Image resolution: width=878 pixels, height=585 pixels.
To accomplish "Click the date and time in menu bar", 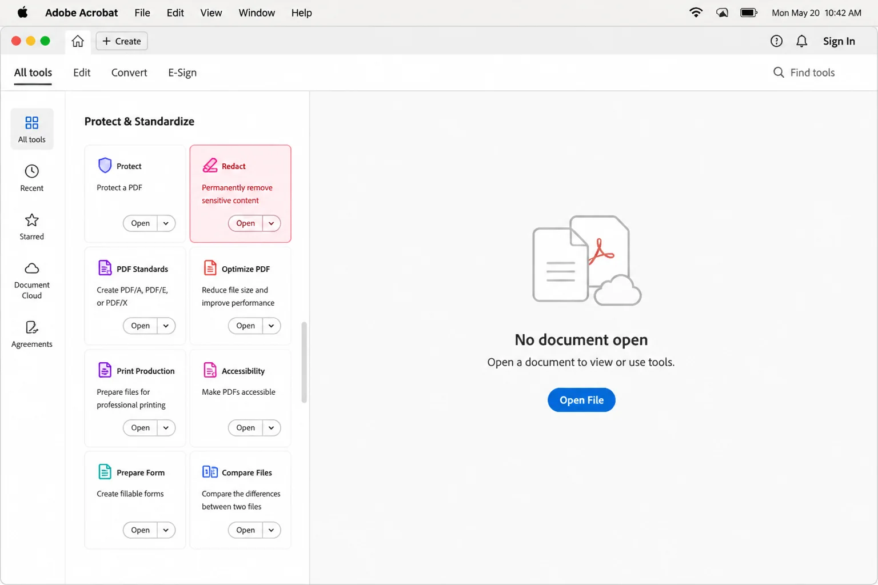I will 816,13.
